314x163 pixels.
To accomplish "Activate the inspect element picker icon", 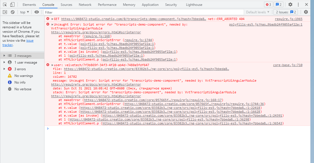I will pos(5,4).
